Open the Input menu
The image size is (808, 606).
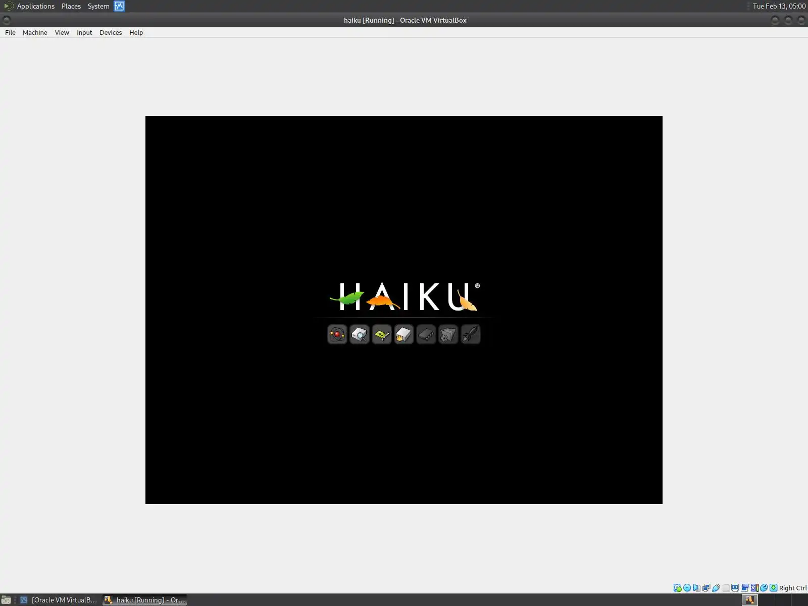pos(84,32)
